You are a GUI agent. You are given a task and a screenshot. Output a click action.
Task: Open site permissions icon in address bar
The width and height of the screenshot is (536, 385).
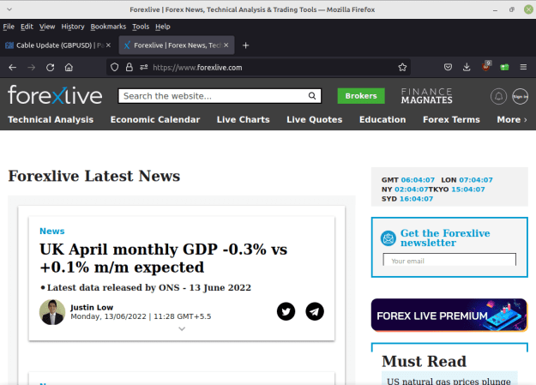tap(143, 68)
